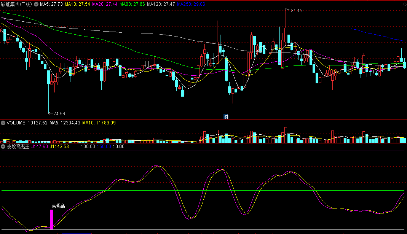This screenshot has height=234, width=407.
Task: Expand the VOLUME indicator panel menu
Action: [3, 123]
